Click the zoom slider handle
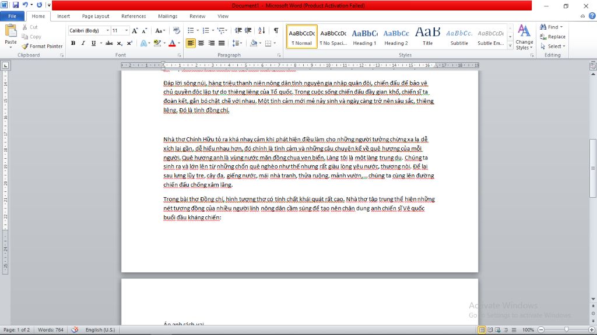 (x=566, y=330)
